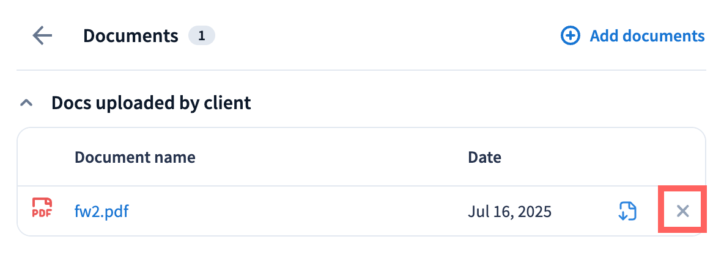Download the fw2.pdf document
Viewport: 724px width, 278px height.
626,212
